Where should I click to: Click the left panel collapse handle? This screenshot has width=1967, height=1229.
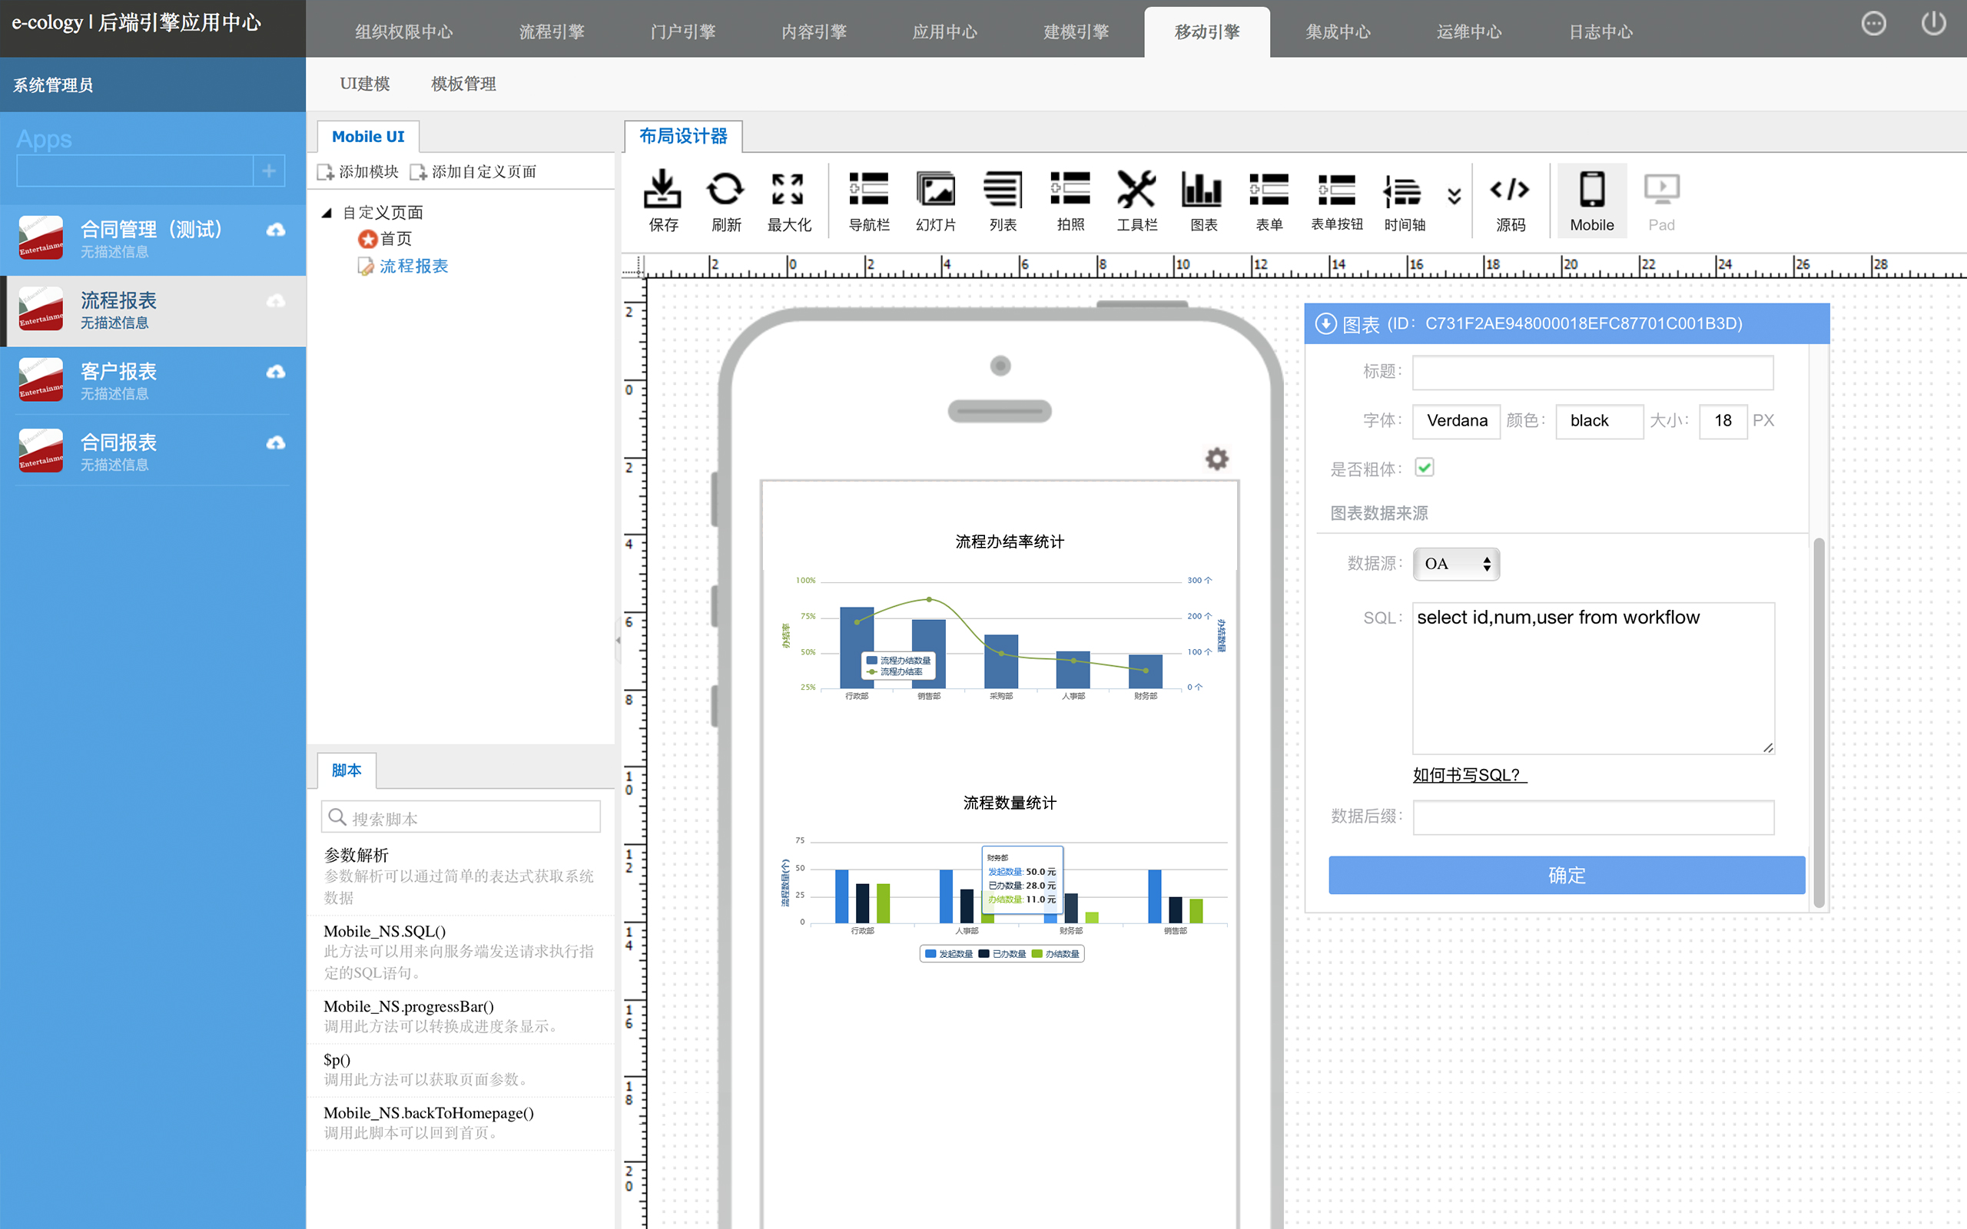click(x=618, y=641)
